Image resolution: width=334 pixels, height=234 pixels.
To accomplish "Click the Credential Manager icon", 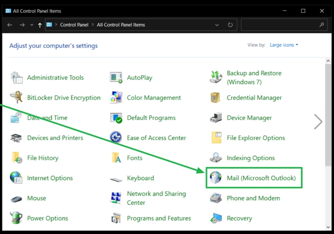I will pyautogui.click(x=216, y=97).
